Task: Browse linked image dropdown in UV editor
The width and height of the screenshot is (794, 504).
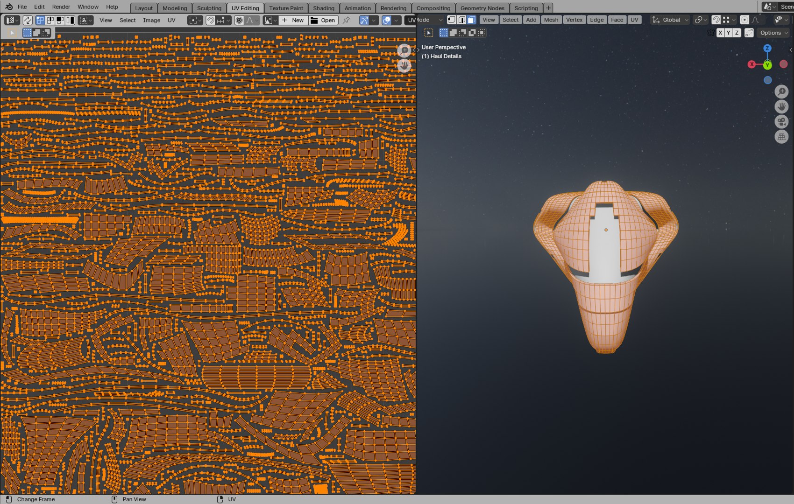Action: pos(270,20)
